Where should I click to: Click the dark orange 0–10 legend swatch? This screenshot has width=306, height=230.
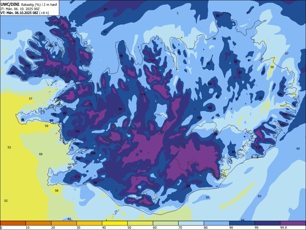pos(13,223)
